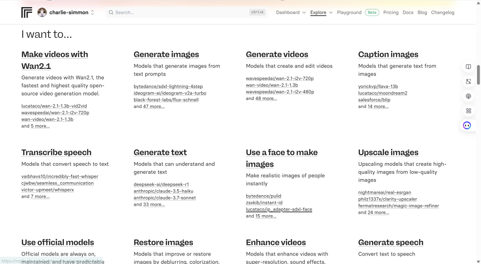
Task: Open nightmareai/real-esrgan model link
Action: (x=385, y=192)
